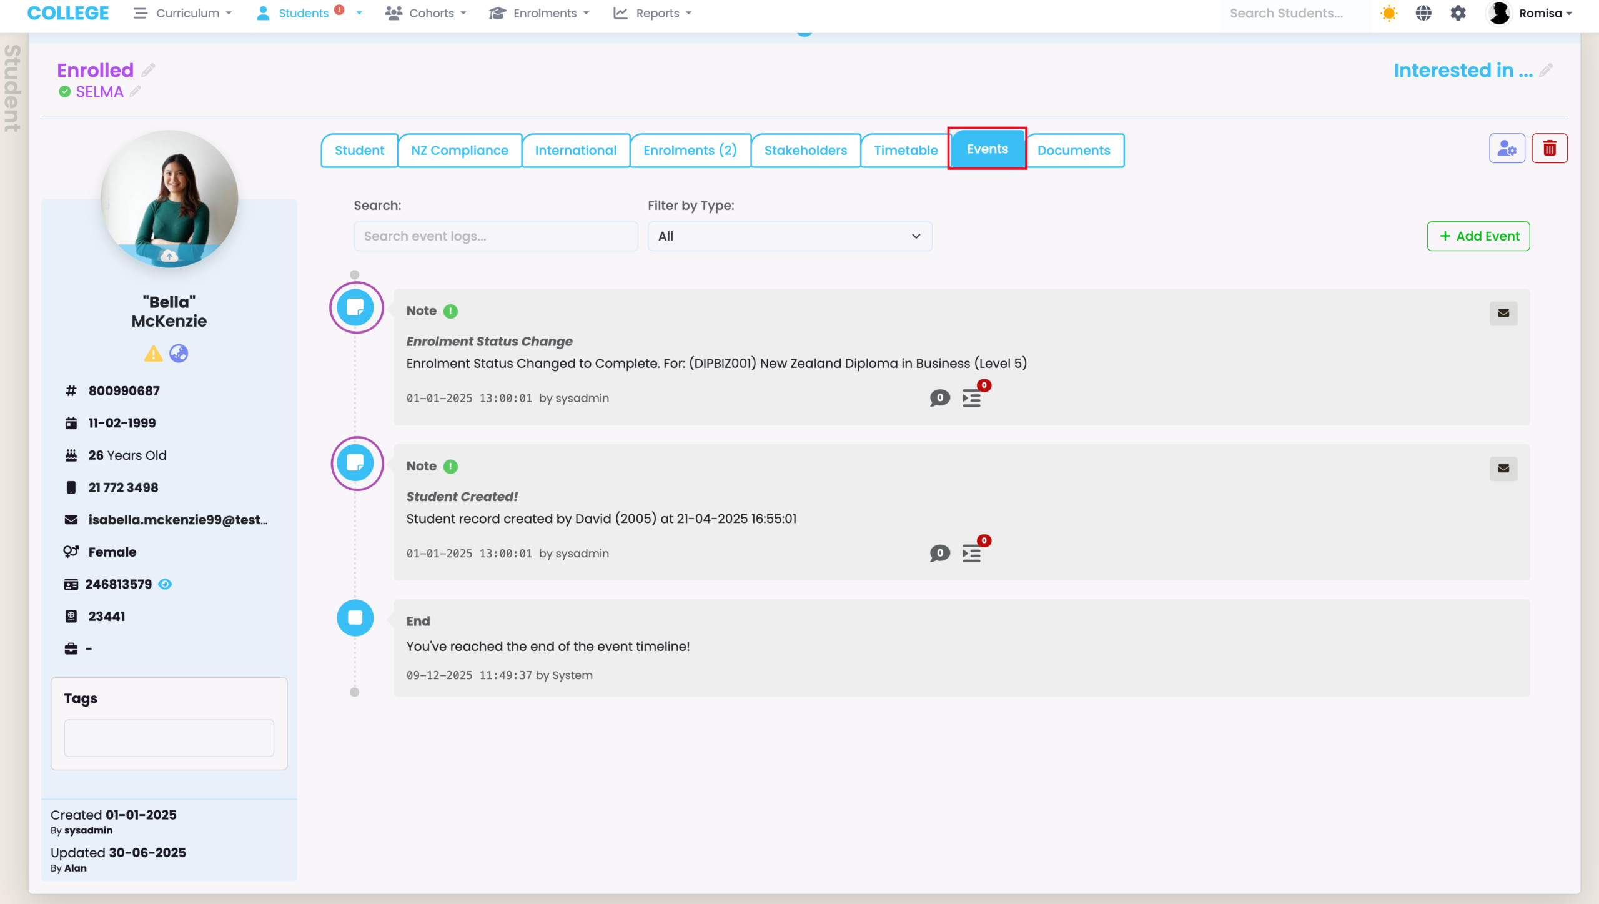This screenshot has width=1599, height=904.
Task: Open the user settings icon beside trash
Action: click(1507, 149)
